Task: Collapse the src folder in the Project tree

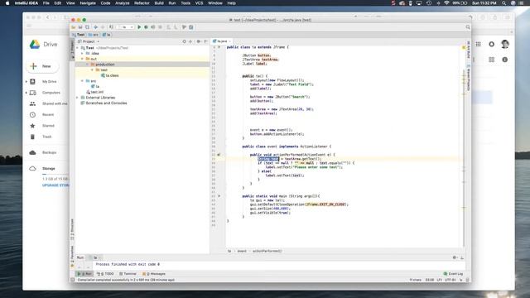Action: pos(82,81)
